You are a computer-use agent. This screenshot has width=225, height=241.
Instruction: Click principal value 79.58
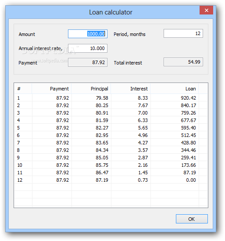click(102, 98)
